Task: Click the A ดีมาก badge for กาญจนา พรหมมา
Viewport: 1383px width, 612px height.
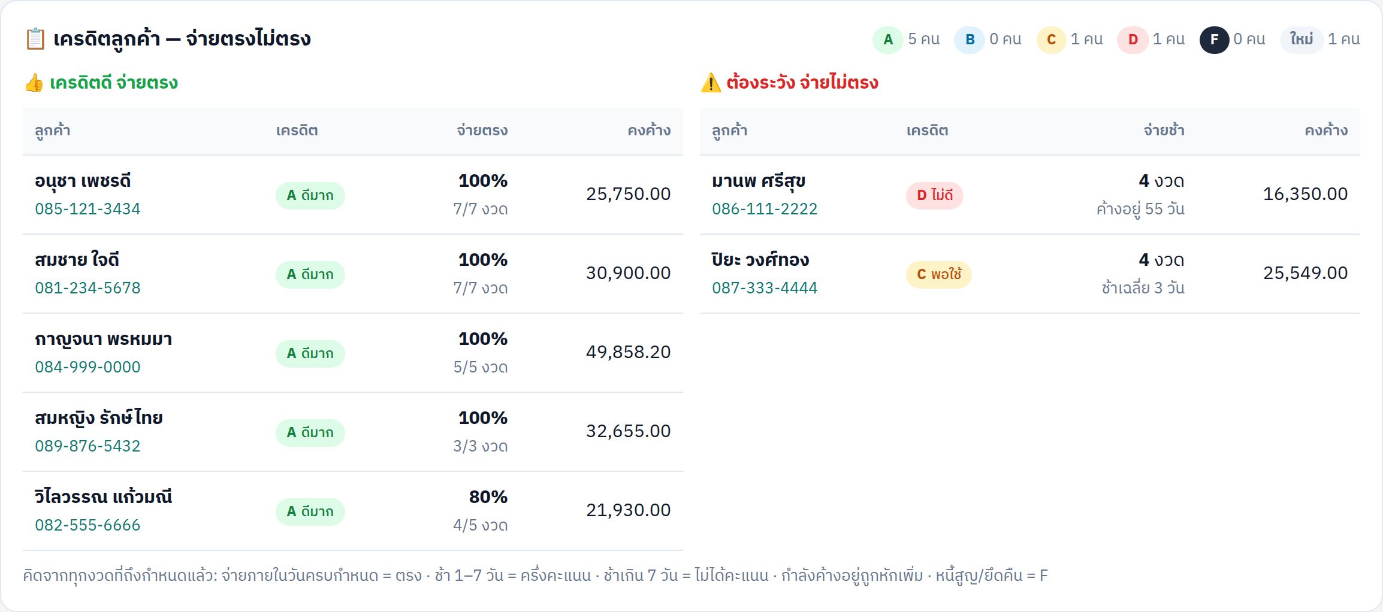Action: click(x=310, y=353)
